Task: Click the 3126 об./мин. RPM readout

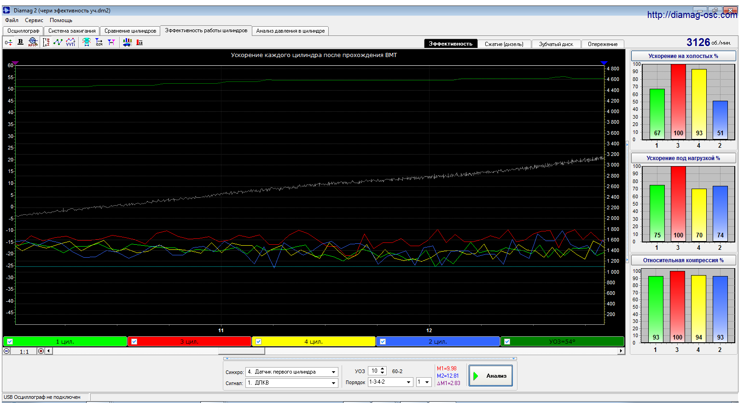Action: 709,42
